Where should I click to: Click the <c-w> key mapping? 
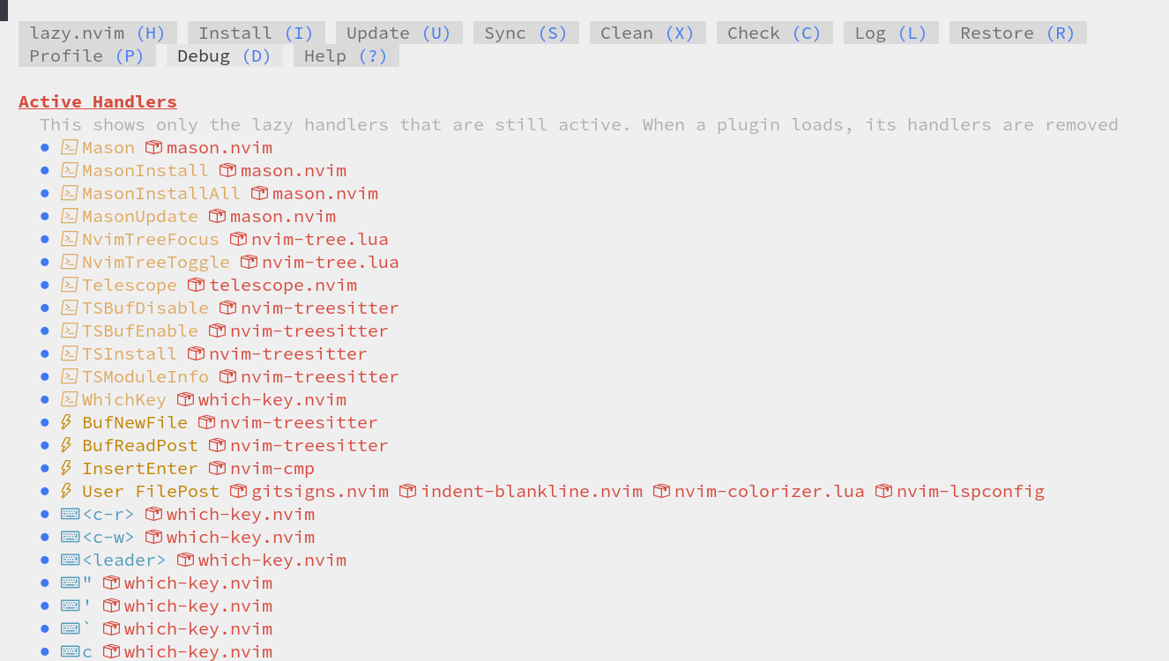[108, 537]
